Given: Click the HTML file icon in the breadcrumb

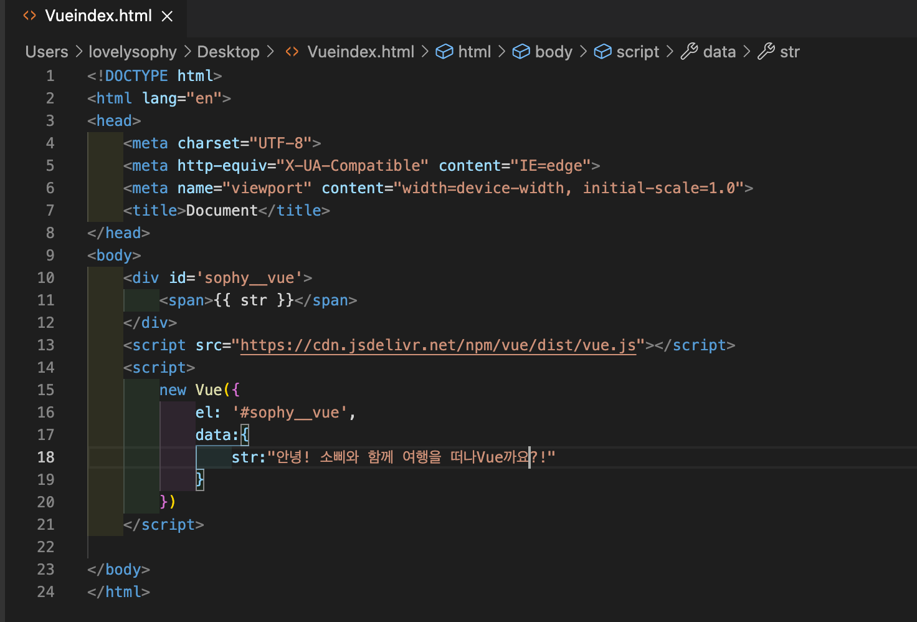Looking at the screenshot, I should (292, 52).
